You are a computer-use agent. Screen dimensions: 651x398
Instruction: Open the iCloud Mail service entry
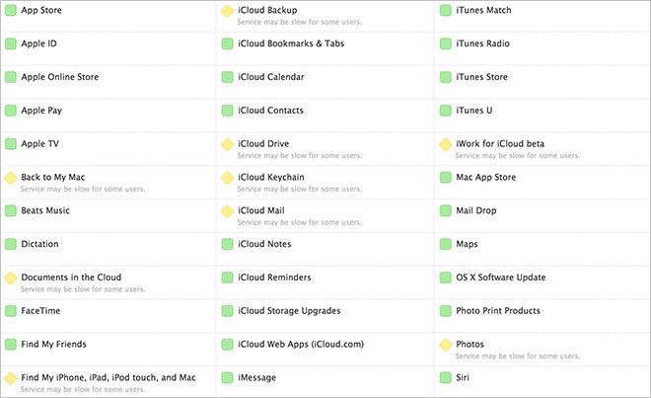261,210
